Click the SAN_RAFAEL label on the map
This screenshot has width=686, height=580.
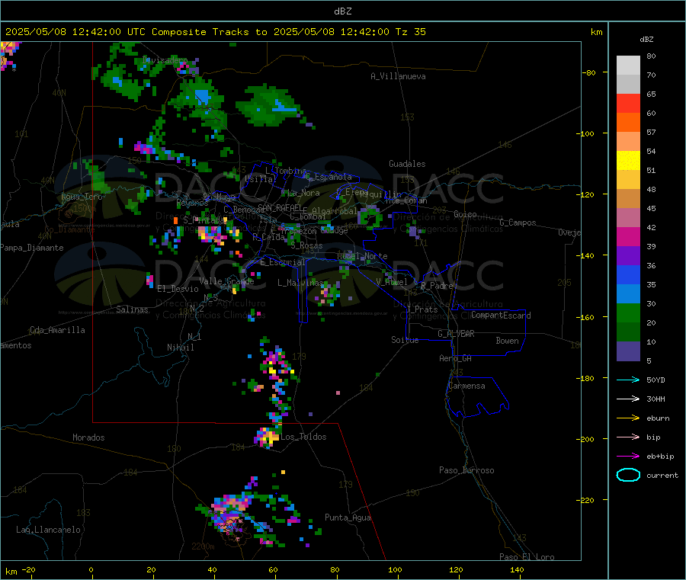click(280, 207)
